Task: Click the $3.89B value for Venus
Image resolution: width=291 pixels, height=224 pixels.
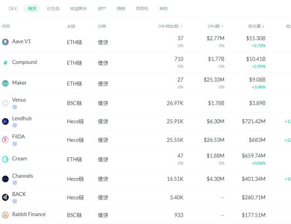Action: pos(257,103)
